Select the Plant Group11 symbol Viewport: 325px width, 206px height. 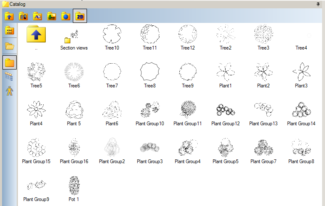click(x=188, y=109)
